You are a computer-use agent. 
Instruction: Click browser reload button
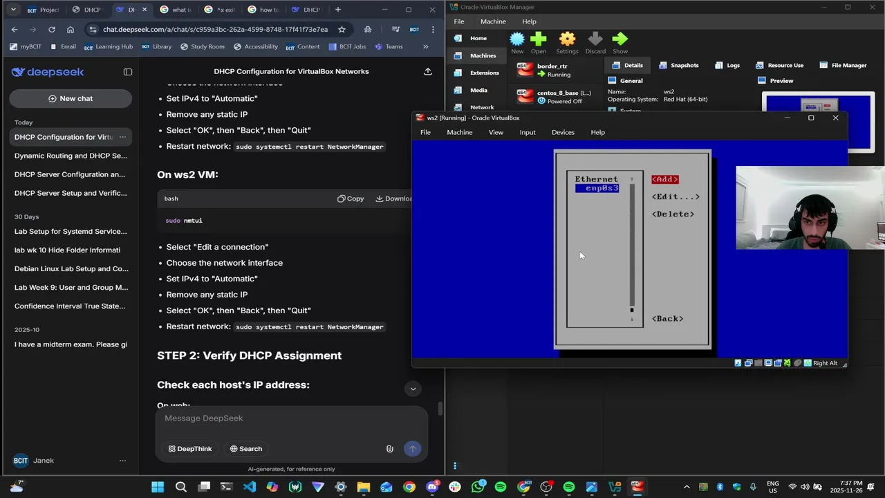point(51,30)
